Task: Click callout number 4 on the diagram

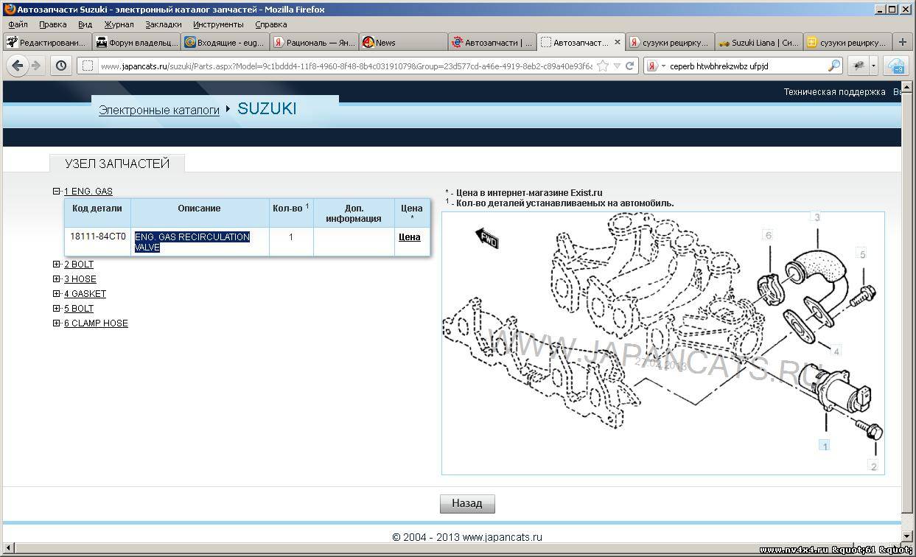Action: point(836,351)
